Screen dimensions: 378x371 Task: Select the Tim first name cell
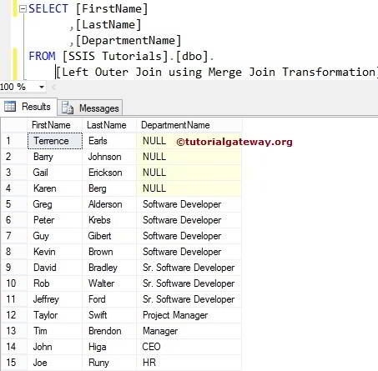pos(55,331)
